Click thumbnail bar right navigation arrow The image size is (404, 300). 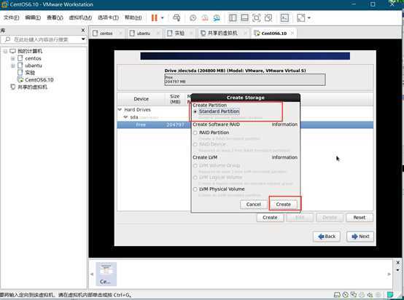[389, 275]
